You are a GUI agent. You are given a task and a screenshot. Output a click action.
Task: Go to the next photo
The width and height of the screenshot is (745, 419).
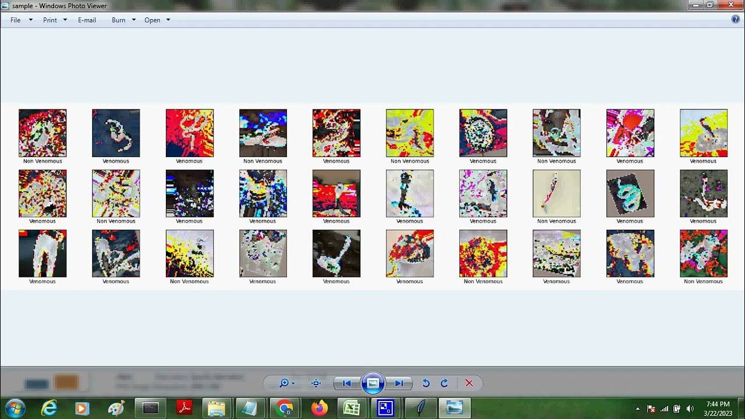[399, 383]
